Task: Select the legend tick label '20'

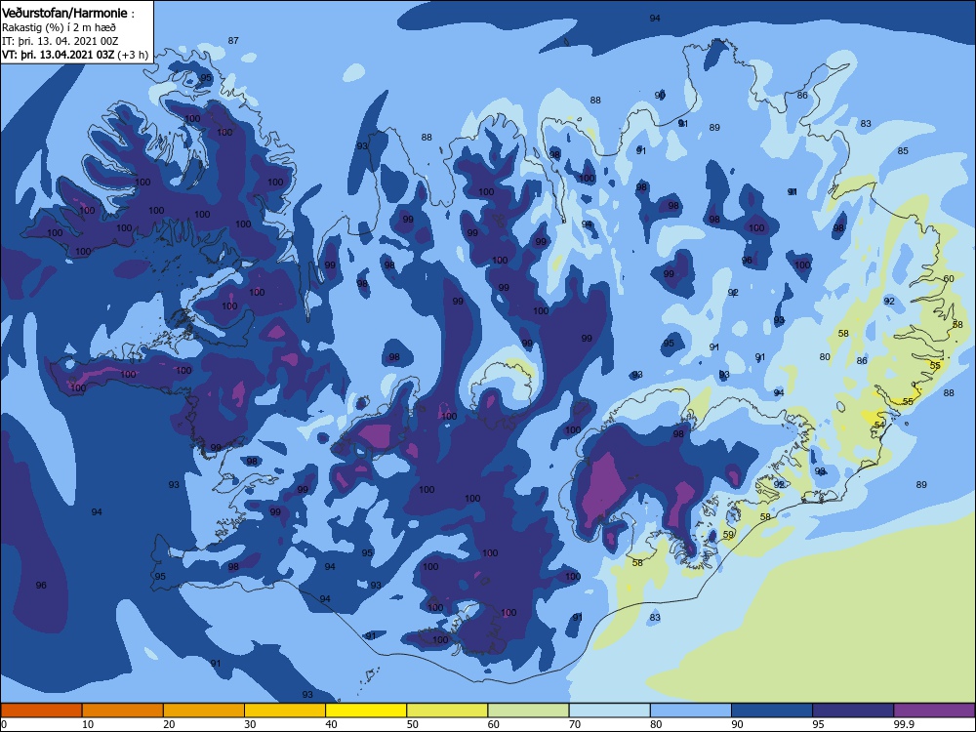Action: pyautogui.click(x=169, y=724)
